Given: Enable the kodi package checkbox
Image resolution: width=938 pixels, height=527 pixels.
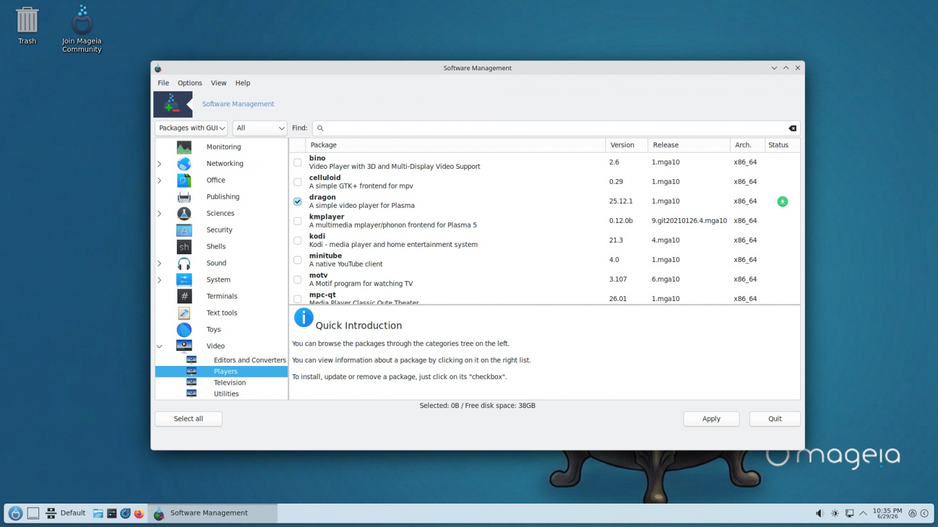Looking at the screenshot, I should [298, 240].
